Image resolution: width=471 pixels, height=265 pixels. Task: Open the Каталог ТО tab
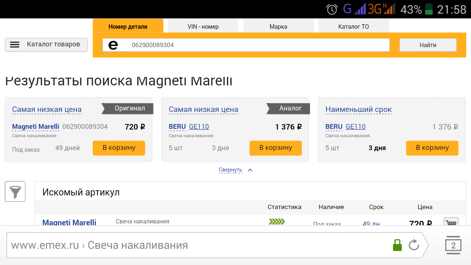[x=354, y=26]
